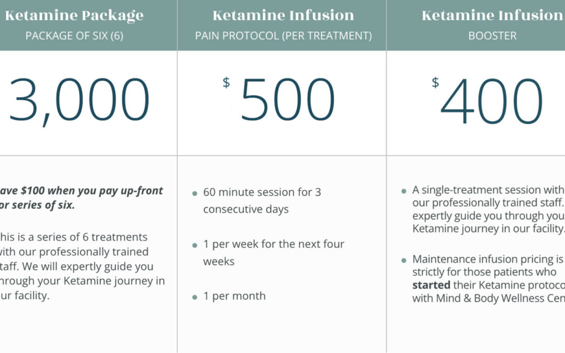Click the Ketamine Infusion booster heading
This screenshot has height=353, width=565.
tap(492, 16)
